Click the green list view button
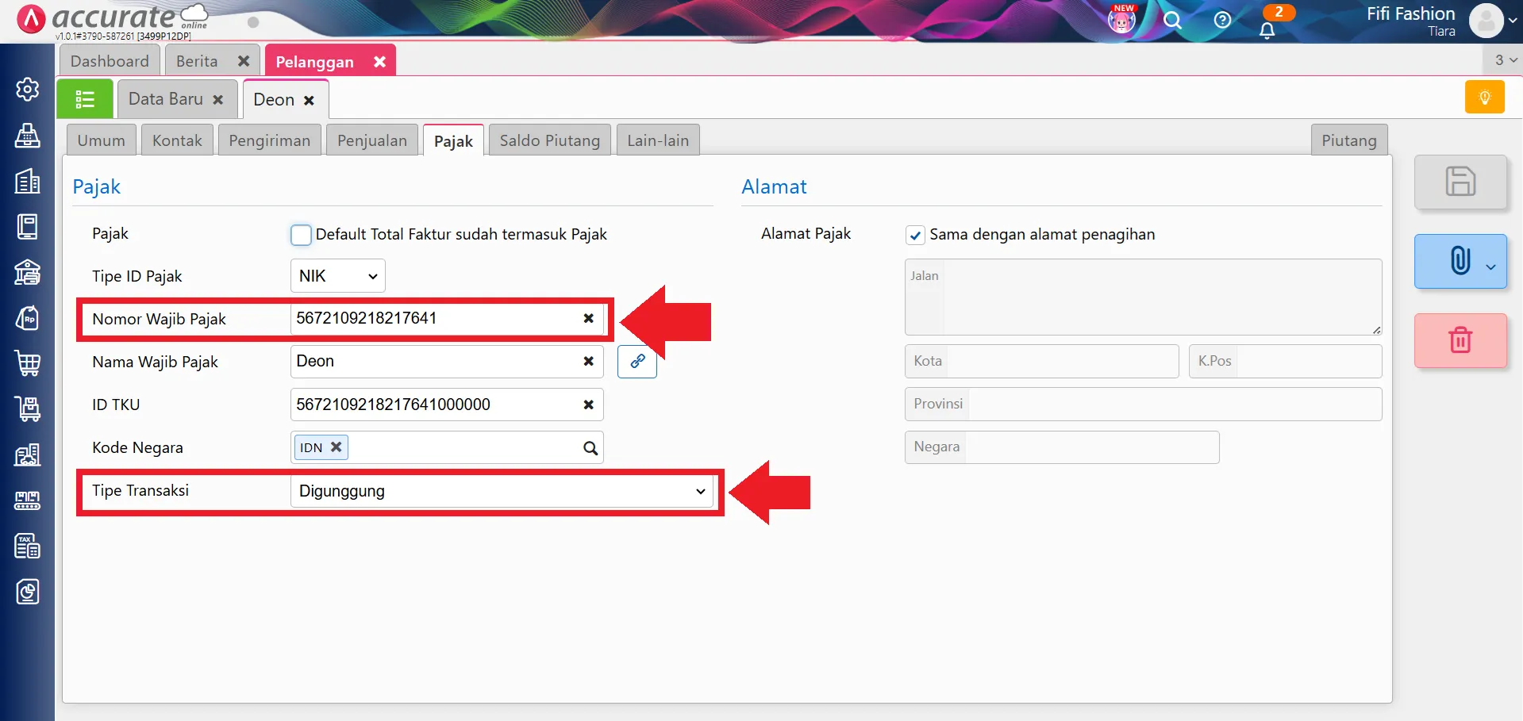The image size is (1523, 721). pos(85,99)
